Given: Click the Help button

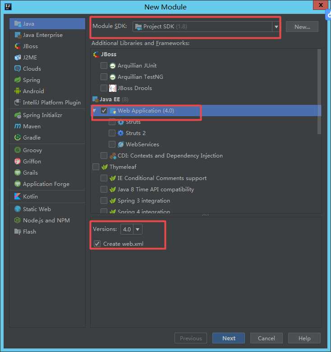Looking at the screenshot, I should 304,338.
